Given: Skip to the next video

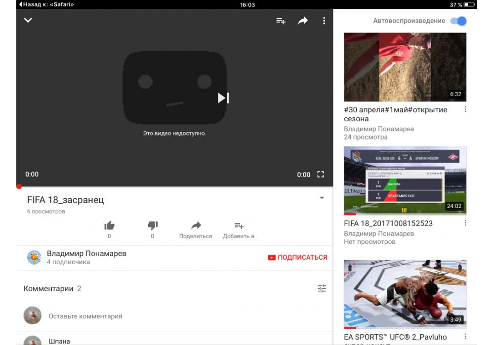Looking at the screenshot, I should pos(223,98).
